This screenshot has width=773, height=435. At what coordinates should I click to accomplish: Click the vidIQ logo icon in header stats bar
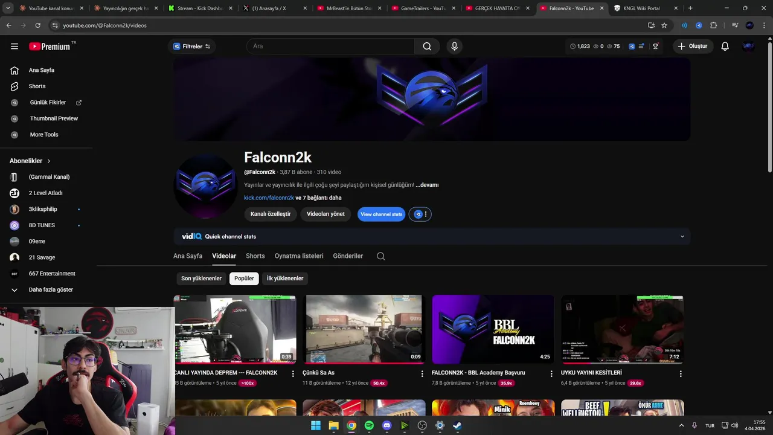[x=632, y=46]
